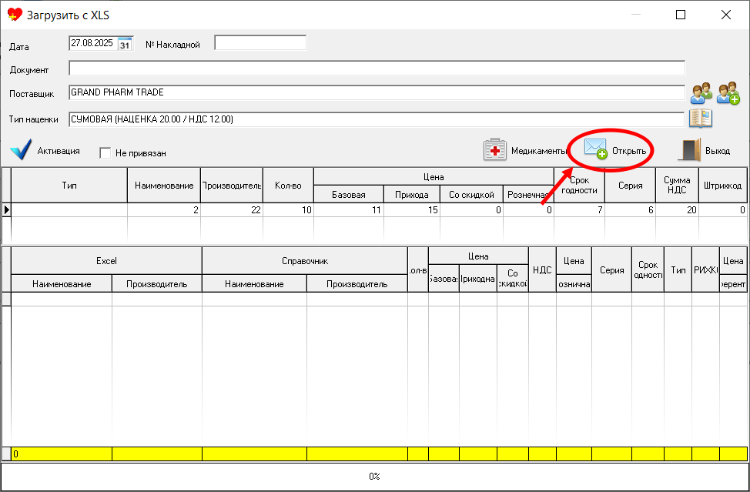
Task: Click the Открыть envelope icon
Action: (x=595, y=149)
